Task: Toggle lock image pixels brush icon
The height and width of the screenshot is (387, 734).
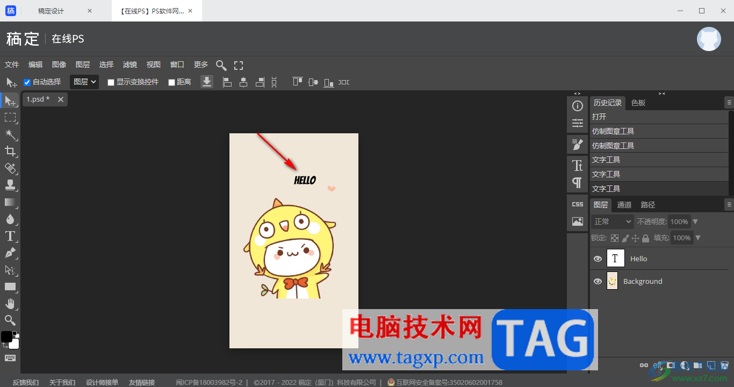Action: (625, 238)
